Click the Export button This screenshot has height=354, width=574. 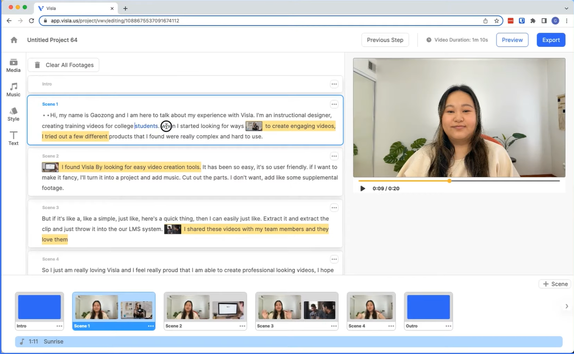pos(550,40)
